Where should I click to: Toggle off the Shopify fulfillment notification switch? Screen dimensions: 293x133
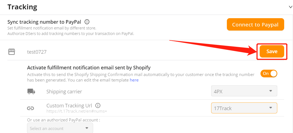click(x=269, y=74)
